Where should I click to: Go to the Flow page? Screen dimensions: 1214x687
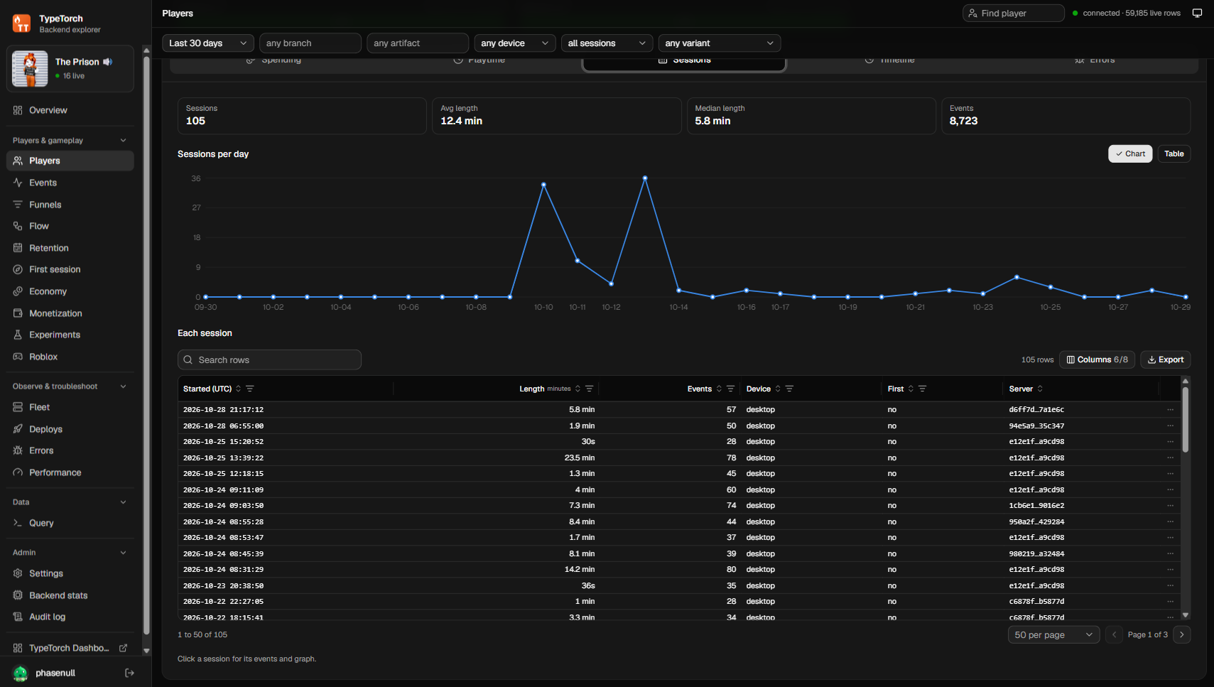(70, 226)
